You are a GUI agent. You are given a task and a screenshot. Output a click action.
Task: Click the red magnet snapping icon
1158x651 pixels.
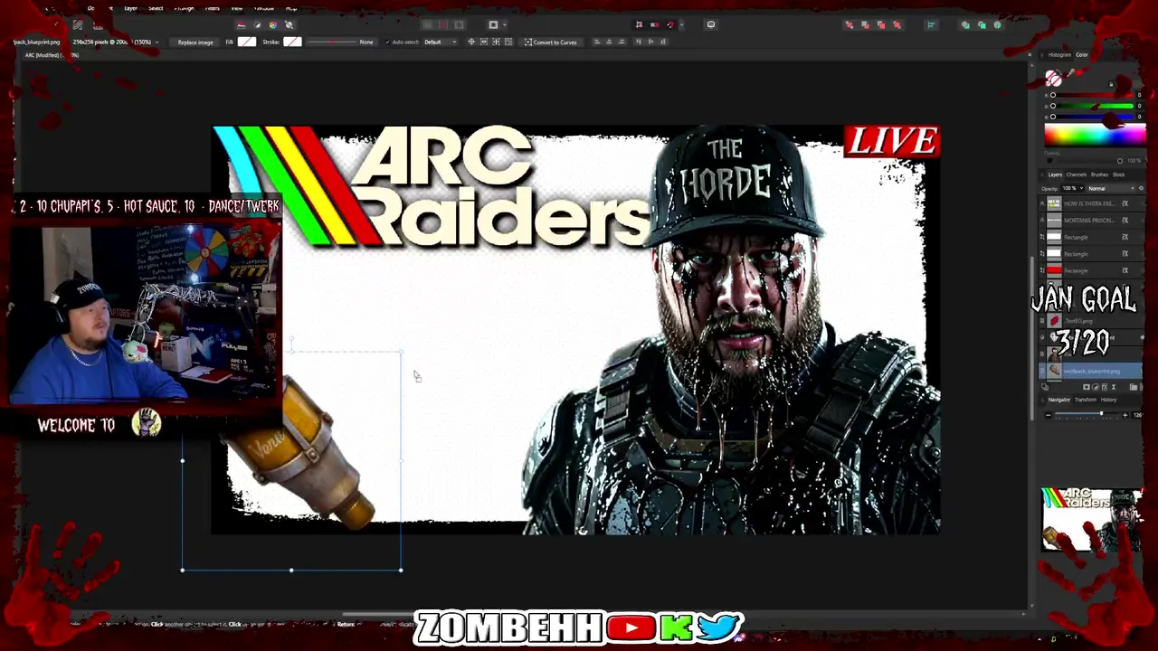click(670, 24)
